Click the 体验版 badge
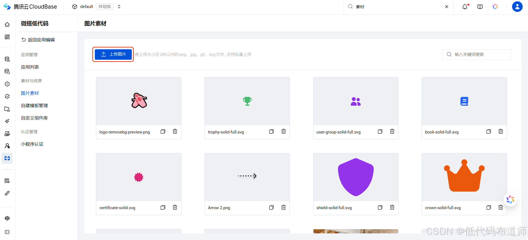Screen dimensions: 528x240 [x=105, y=7]
